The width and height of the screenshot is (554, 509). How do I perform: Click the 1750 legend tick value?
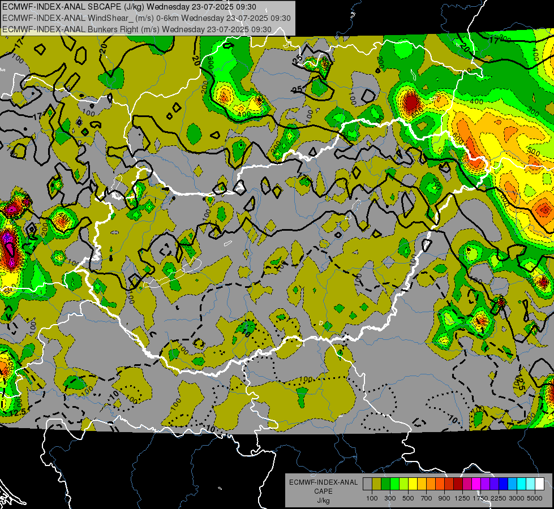480,498
